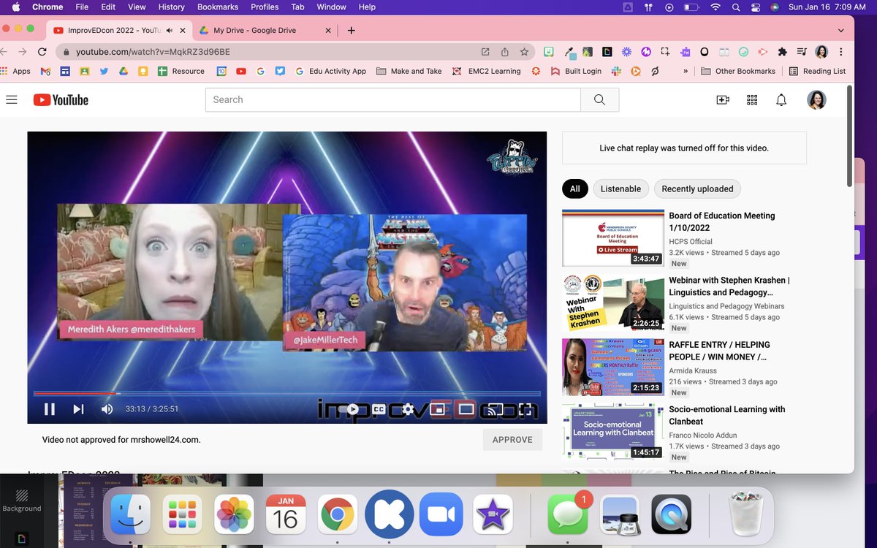Open the YouTube apps grid
This screenshot has width=877, height=548.
(x=752, y=100)
